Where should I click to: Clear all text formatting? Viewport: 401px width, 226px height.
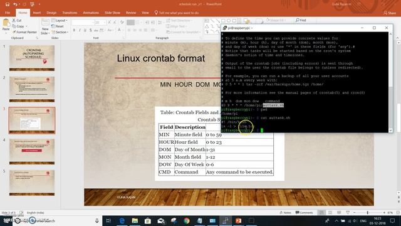[x=122, y=23]
